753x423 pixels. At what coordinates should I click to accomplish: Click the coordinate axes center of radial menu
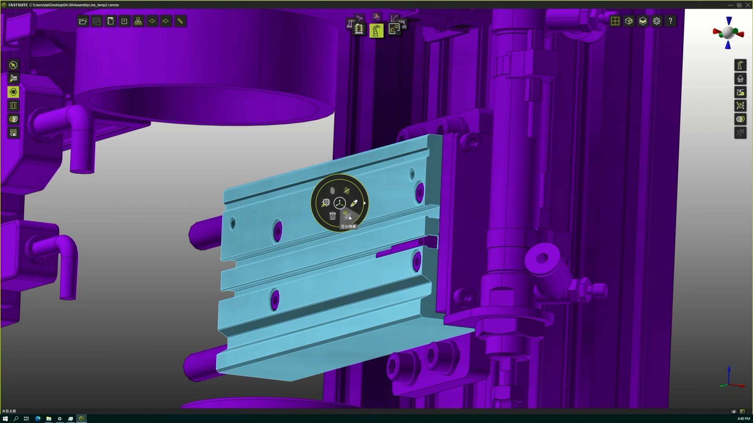coord(340,203)
